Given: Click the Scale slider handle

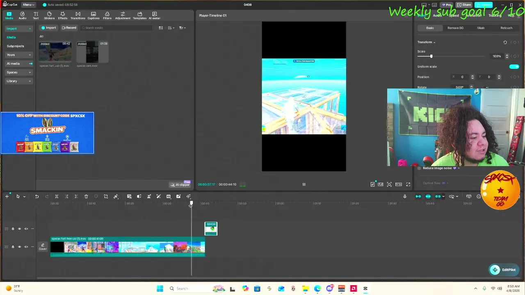Looking at the screenshot, I should click(431, 56).
